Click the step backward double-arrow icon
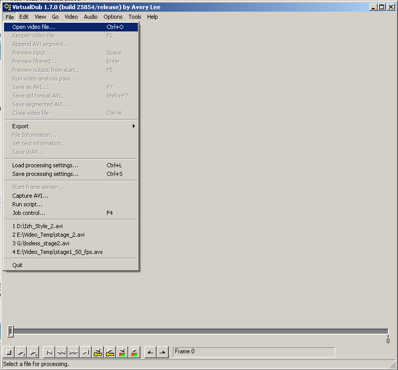 pyautogui.click(x=61, y=352)
